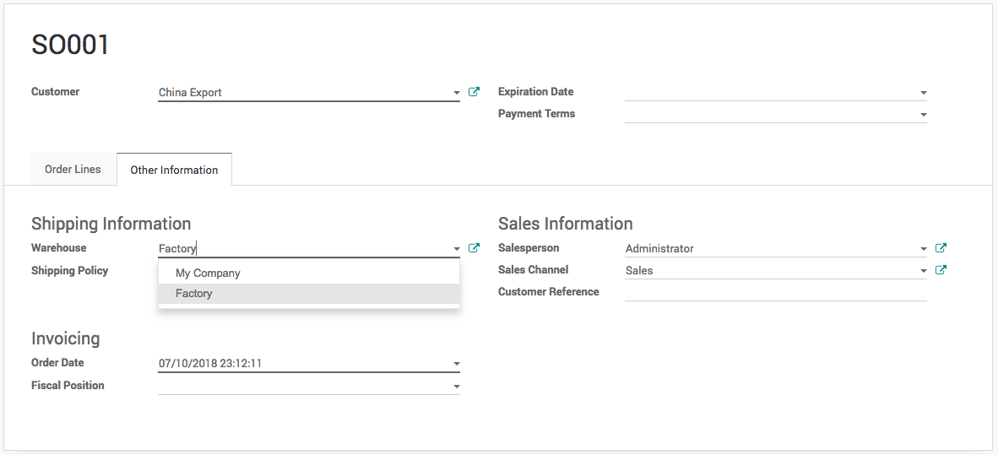Open the Salesperson dropdown arrow
Image resolution: width=998 pixels, height=455 pixels.
click(924, 249)
